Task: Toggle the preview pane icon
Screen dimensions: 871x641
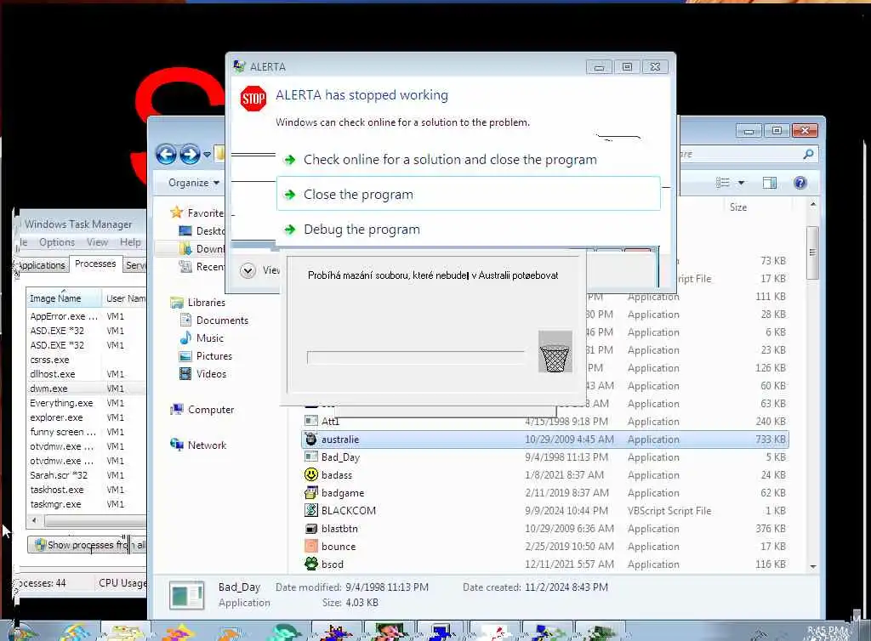Action: [769, 183]
